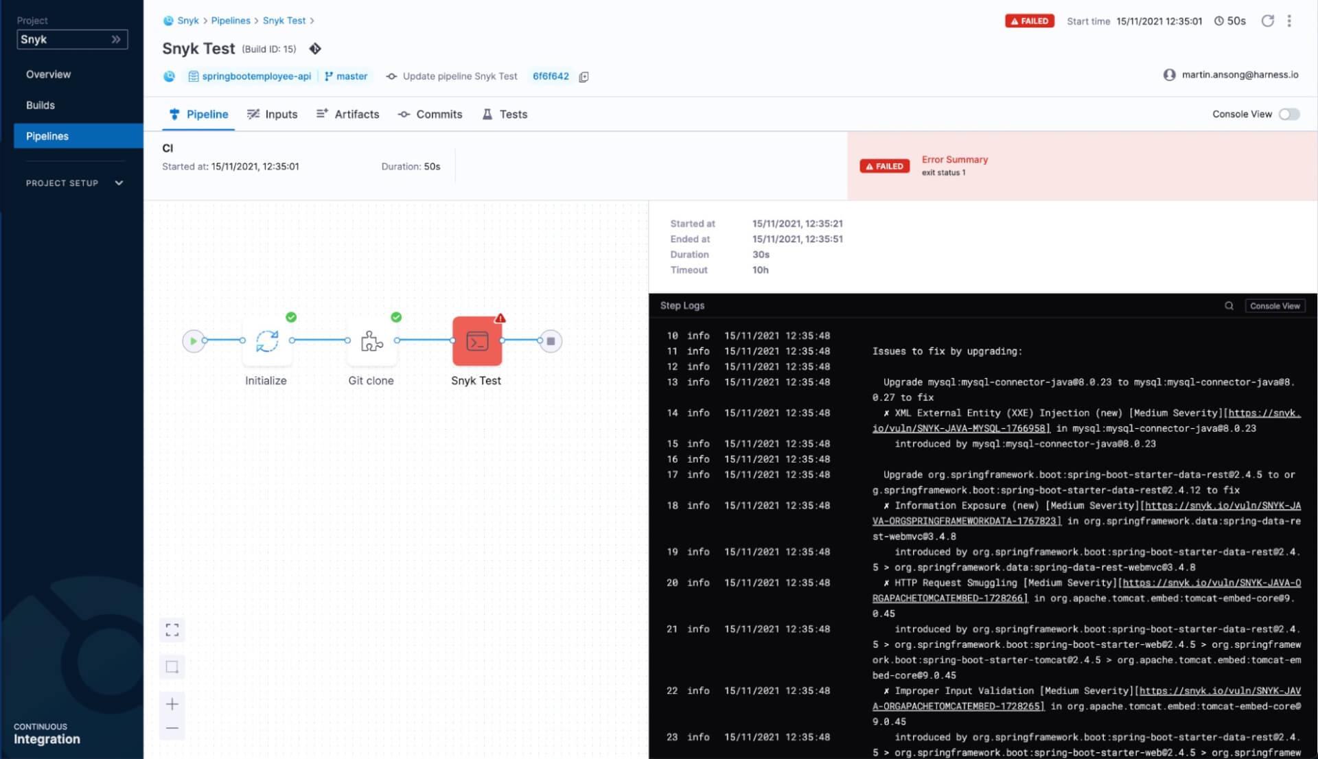1318x759 pixels.
Task: Click the CI module icon beside repository name
Action: (169, 76)
